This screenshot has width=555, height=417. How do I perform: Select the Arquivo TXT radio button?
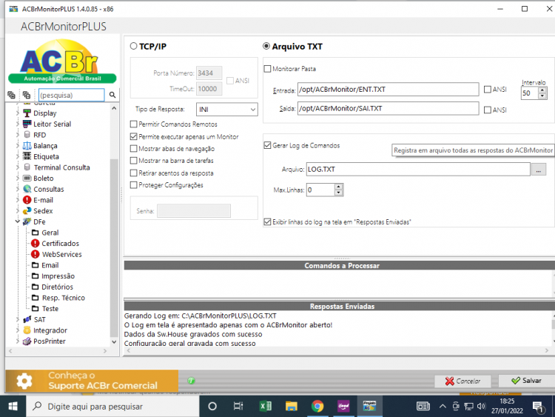click(x=266, y=46)
